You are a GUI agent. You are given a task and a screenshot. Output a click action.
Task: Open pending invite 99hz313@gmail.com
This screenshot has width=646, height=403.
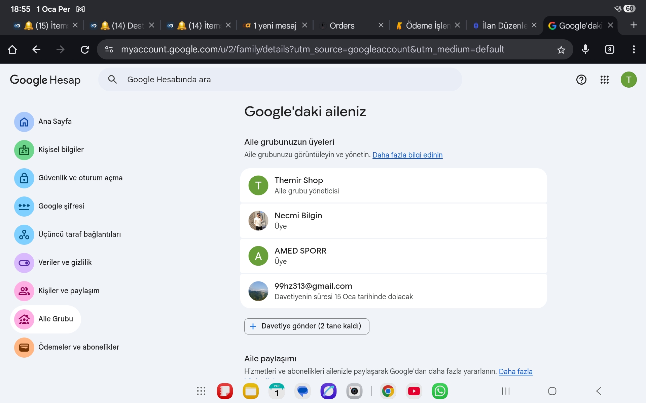point(393,291)
